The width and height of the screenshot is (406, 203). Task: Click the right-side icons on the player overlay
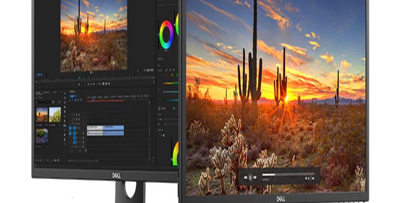pos(310,178)
